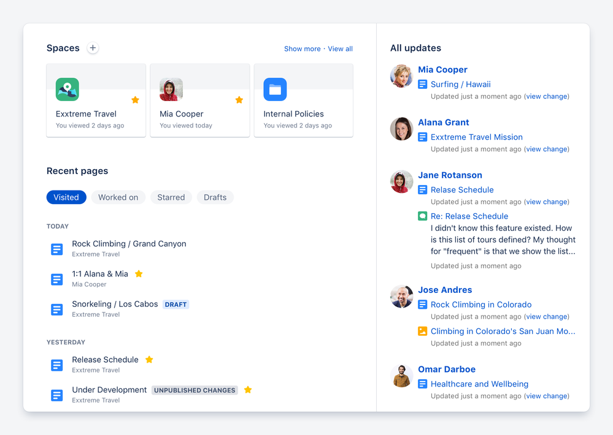Open the 1:1 Alana & Mia page
Screen dimensions: 613x435
(x=100, y=274)
